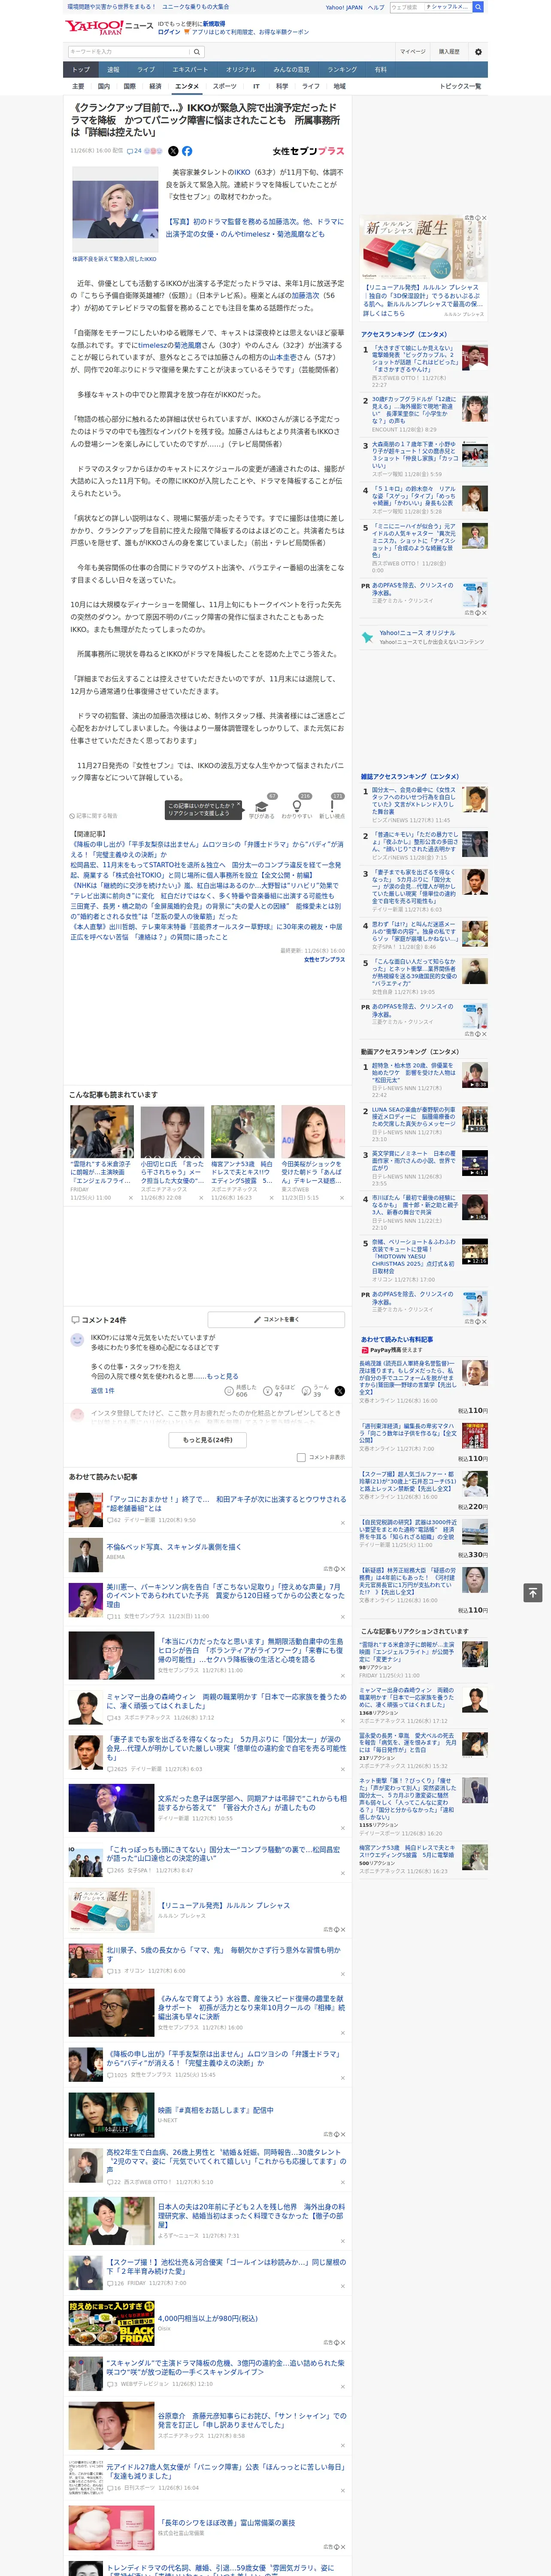Open Yahoo! JAPAN link in top bar
The width and height of the screenshot is (551, 2576).
[x=344, y=7]
